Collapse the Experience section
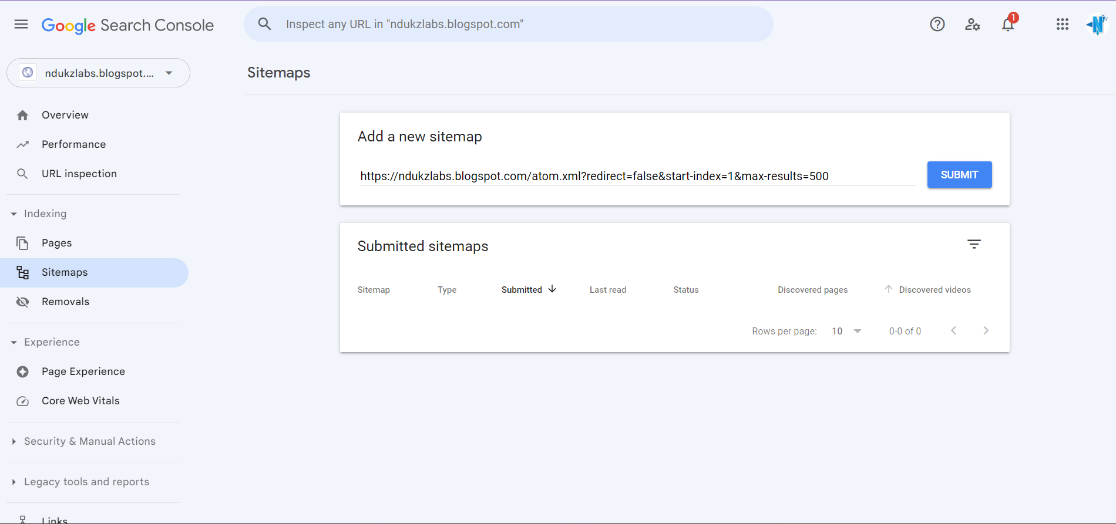The height and width of the screenshot is (524, 1116). click(14, 342)
